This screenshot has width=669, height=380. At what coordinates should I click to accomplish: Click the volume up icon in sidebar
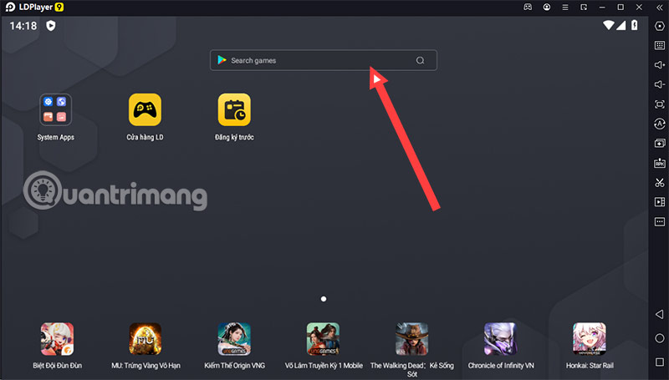(660, 65)
